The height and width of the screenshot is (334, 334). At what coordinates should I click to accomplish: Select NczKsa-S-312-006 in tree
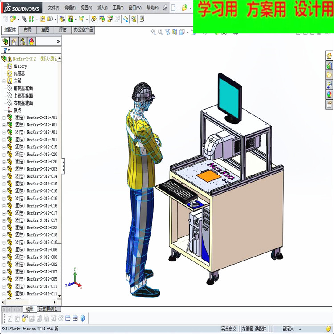tap(32, 250)
